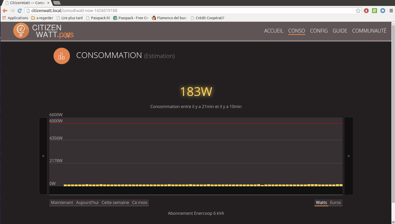Click the 6000W chart axis label
This screenshot has width=395, height=224.
point(56,121)
